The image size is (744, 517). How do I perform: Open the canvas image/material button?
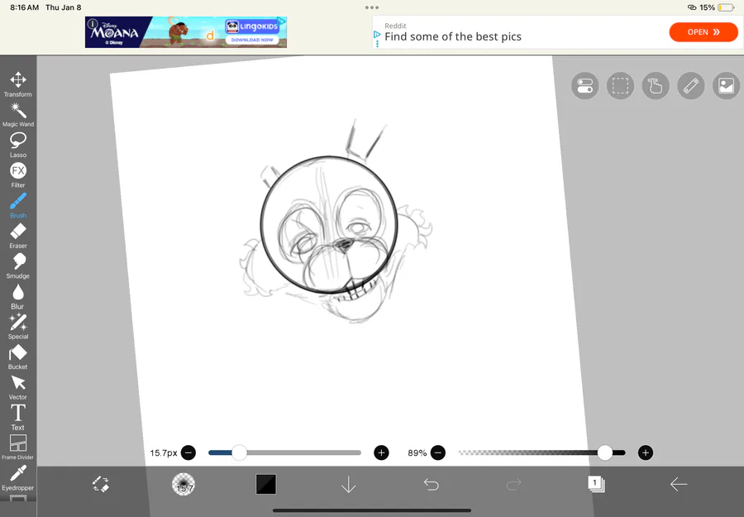tap(726, 86)
